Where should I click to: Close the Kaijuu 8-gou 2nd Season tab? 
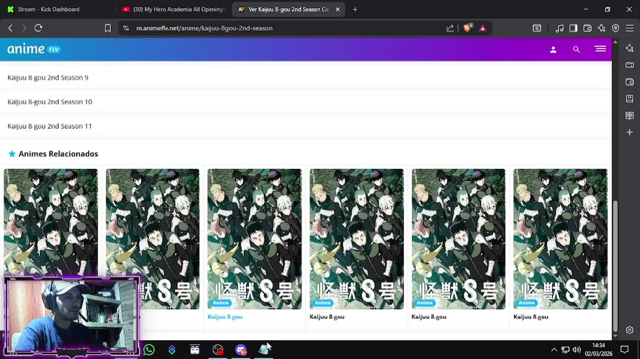click(x=337, y=9)
